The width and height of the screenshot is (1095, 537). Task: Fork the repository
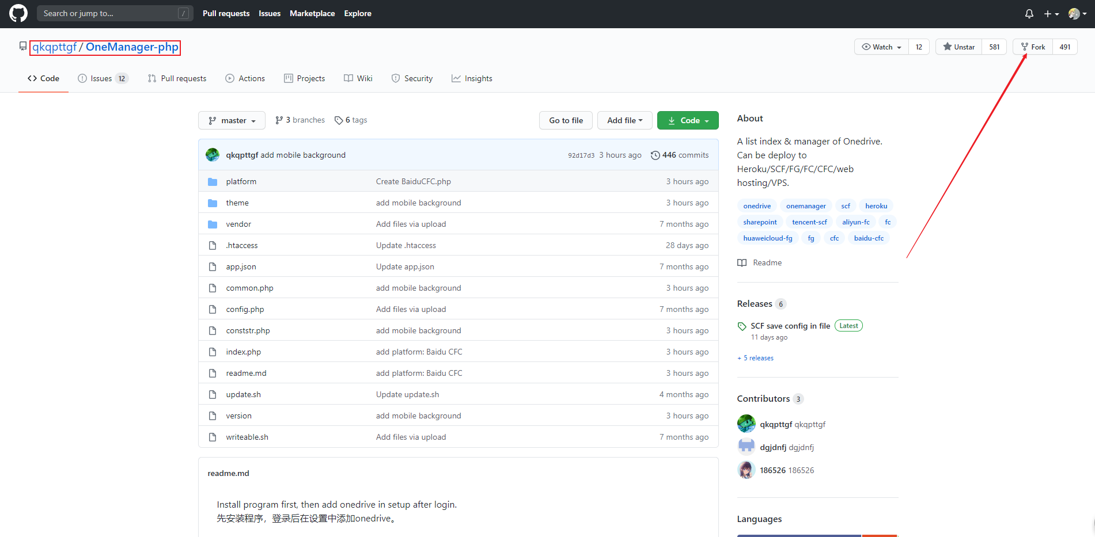(1033, 47)
